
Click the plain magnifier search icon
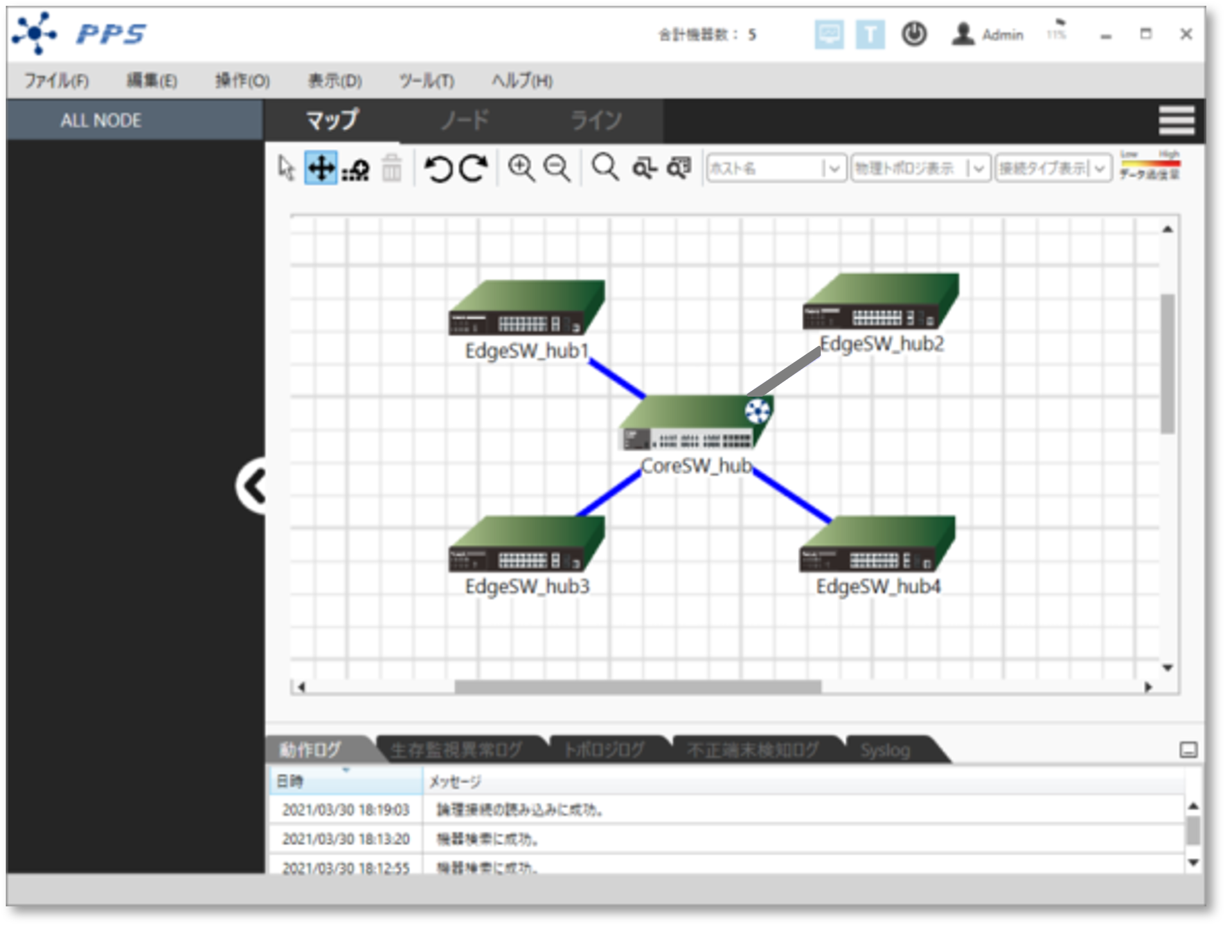pyautogui.click(x=605, y=168)
